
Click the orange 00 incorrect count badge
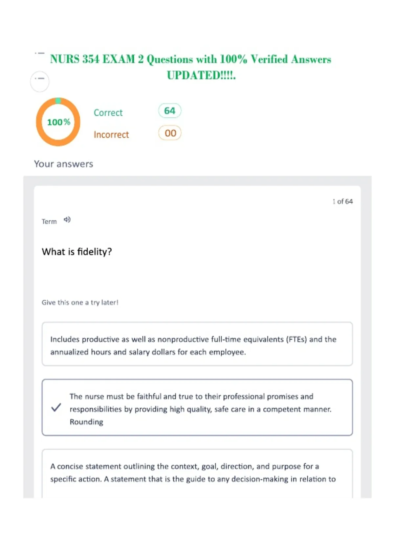point(170,133)
